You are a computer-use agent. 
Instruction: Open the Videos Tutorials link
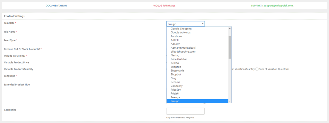point(164,6)
